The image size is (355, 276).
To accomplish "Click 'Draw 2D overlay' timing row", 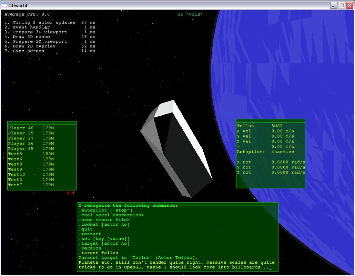I will (x=50, y=46).
